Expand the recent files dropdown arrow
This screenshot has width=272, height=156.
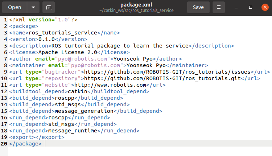click(x=33, y=7)
